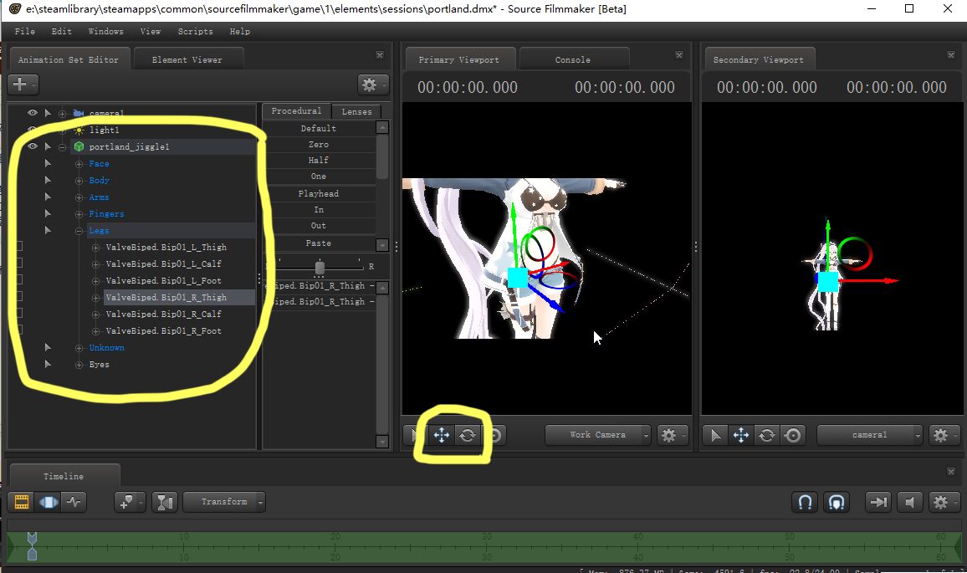Image resolution: width=967 pixels, height=573 pixels.
Task: Open the Transform dropdown in Timeline
Action: tap(224, 502)
